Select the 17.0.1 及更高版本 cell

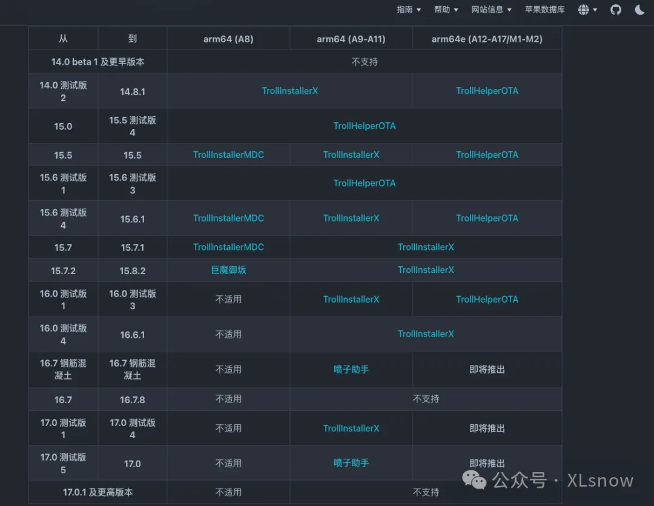pyautogui.click(x=98, y=492)
